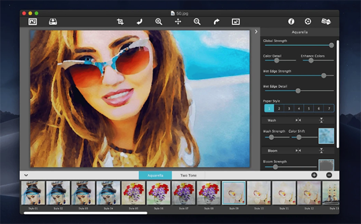Save the image using the save icon
This screenshot has height=224, width=361.
(x=53, y=22)
